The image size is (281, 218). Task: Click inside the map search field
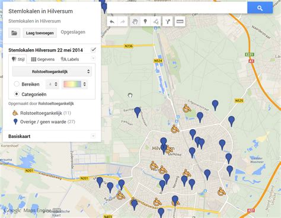[x=177, y=8]
